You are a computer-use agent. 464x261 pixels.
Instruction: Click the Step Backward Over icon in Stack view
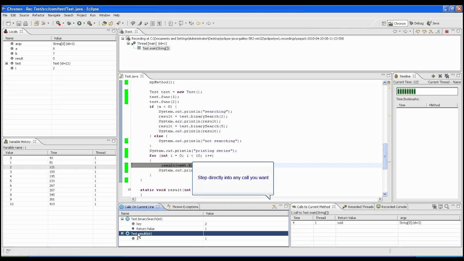click(x=418, y=32)
